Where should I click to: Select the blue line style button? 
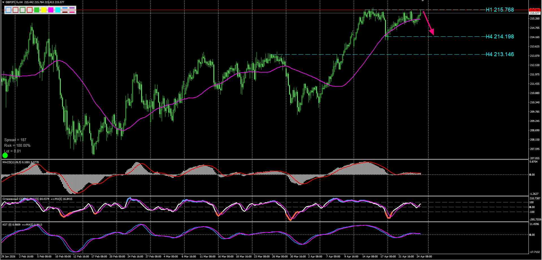click(x=65, y=8)
